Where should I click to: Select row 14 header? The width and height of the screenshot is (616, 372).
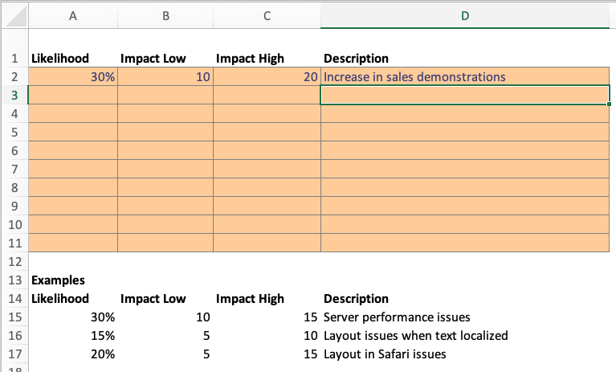(14, 299)
